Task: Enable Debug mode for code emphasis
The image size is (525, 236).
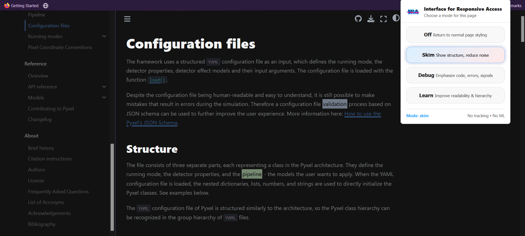Action: (455, 75)
